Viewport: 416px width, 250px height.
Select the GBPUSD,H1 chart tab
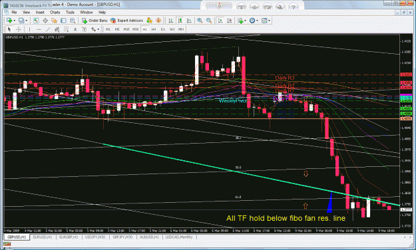17,237
